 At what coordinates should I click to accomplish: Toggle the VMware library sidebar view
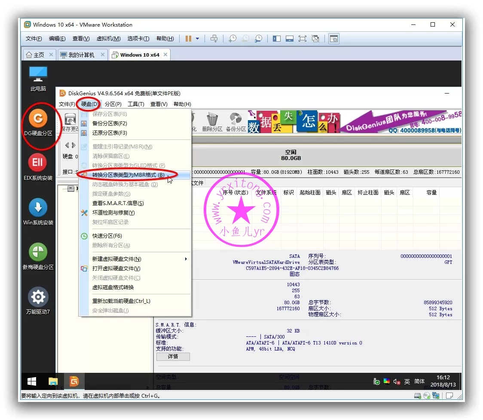[x=277, y=39]
